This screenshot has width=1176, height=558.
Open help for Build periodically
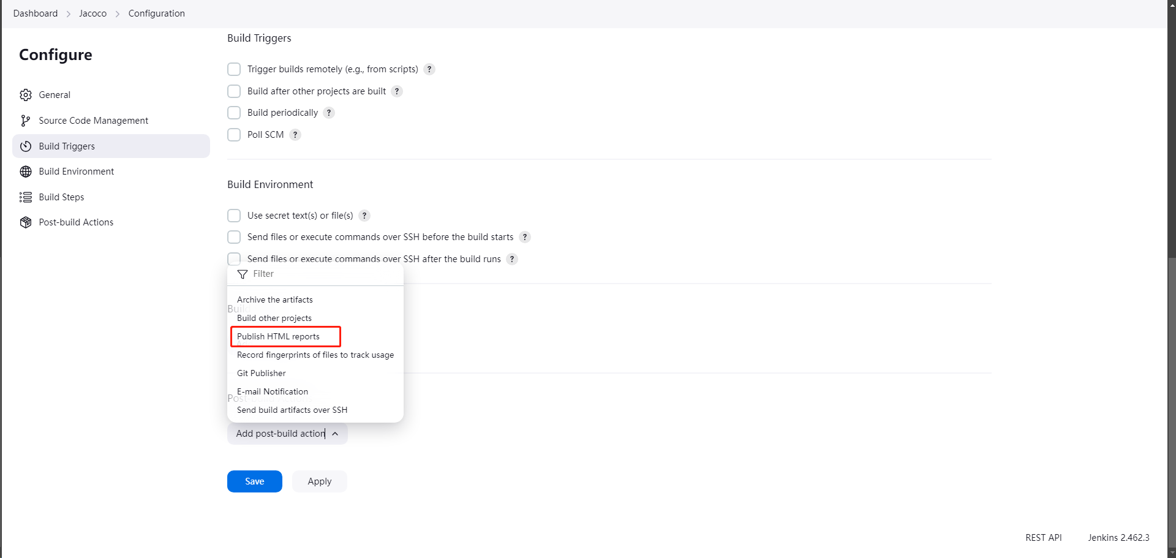[329, 113]
